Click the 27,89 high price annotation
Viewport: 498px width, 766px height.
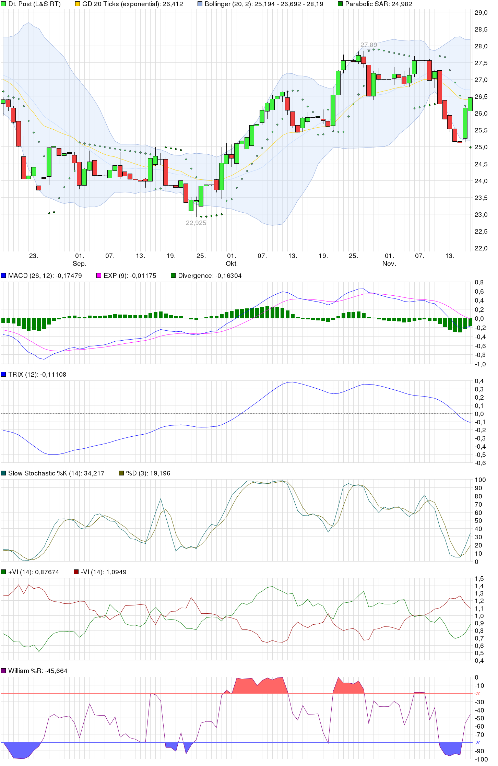pyautogui.click(x=369, y=45)
